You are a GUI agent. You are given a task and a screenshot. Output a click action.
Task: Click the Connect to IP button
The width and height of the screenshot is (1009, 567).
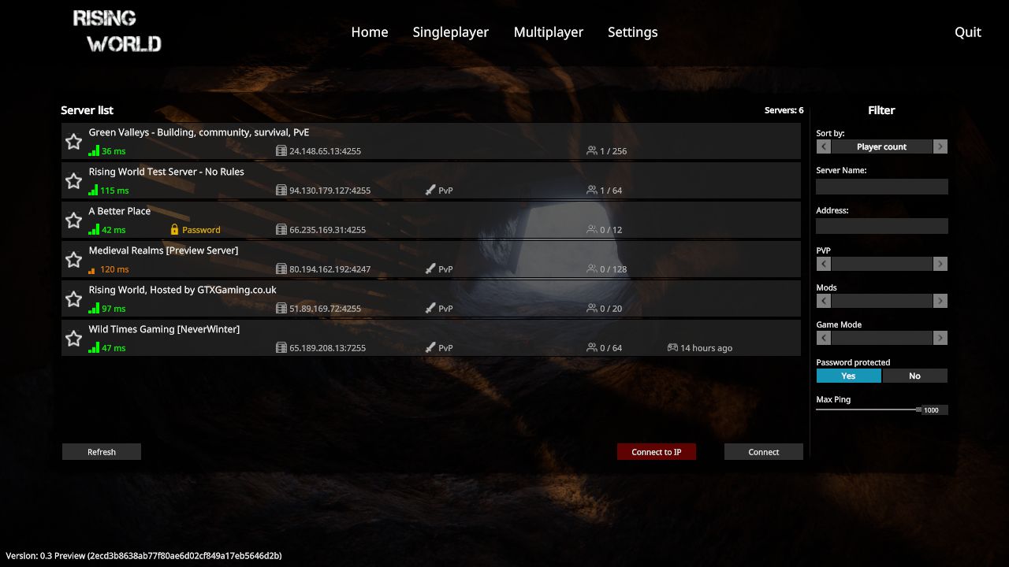point(657,452)
